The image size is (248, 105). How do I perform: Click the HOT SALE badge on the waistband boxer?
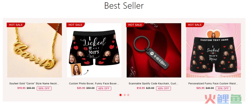click(x=195, y=25)
